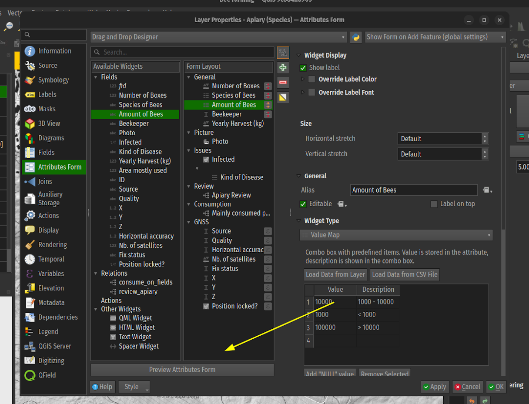Image resolution: width=529 pixels, height=404 pixels.
Task: Enable Label on top checkbox
Action: pyautogui.click(x=434, y=204)
